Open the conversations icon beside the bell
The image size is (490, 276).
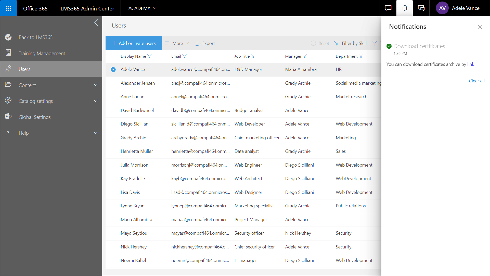click(x=421, y=8)
